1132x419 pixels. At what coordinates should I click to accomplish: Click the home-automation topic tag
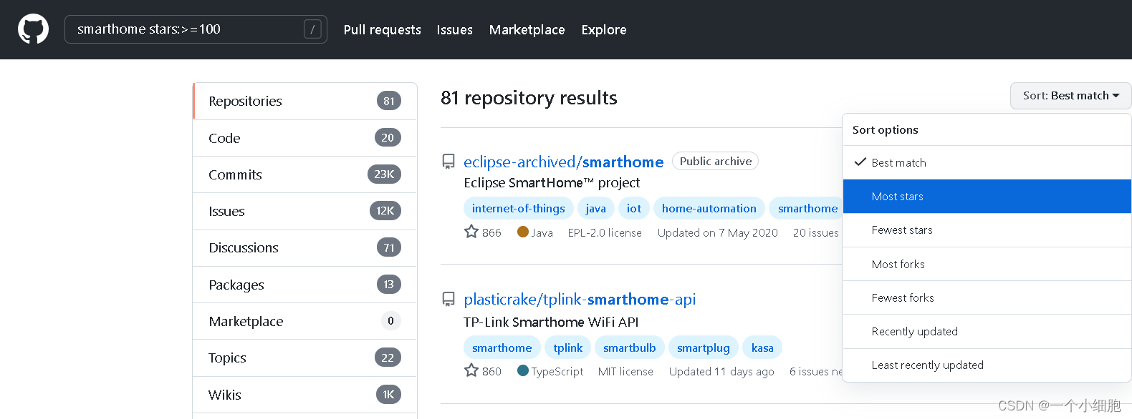709,208
